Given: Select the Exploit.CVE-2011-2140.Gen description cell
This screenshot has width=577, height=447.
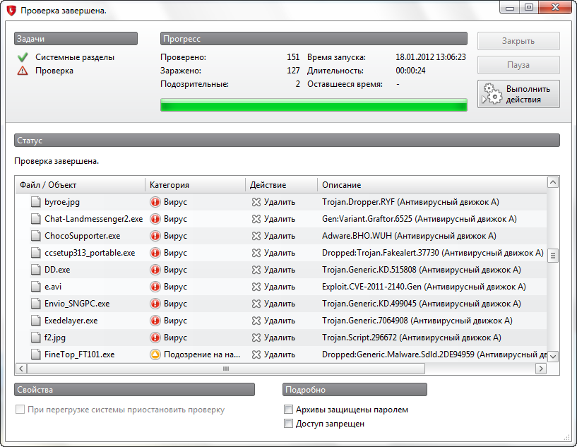Looking at the screenshot, I should coord(424,286).
